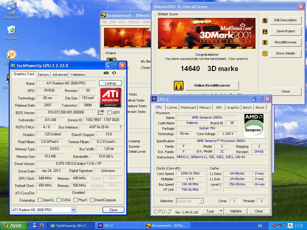Toggle the UEFI checkbox in GPU-Z
This screenshot has height=230, width=307.
click(109, 113)
